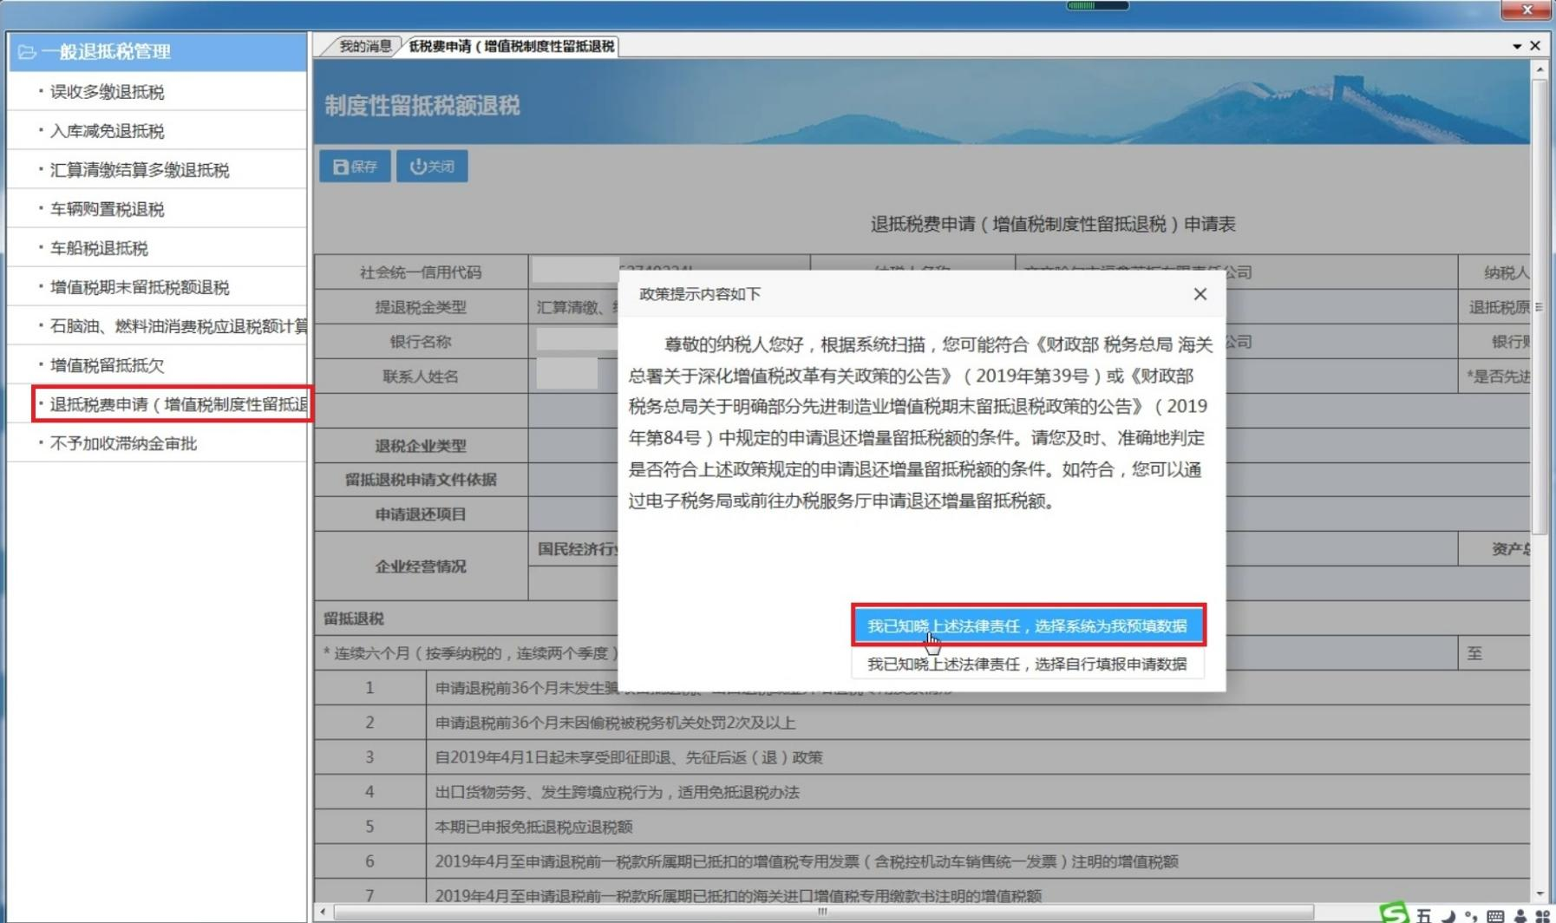Viewport: 1556px width, 923px height.
Task: Collapse the 一般退抵税管理 folder header
Action: [158, 52]
